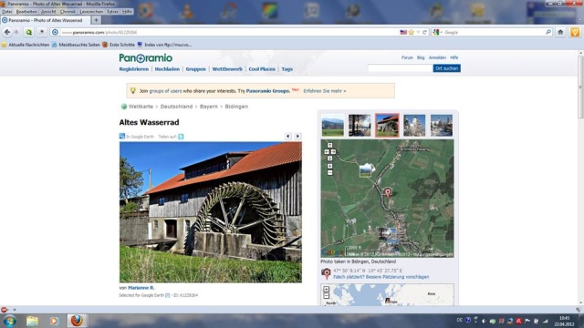Open the Hochladen link

pos(167,69)
